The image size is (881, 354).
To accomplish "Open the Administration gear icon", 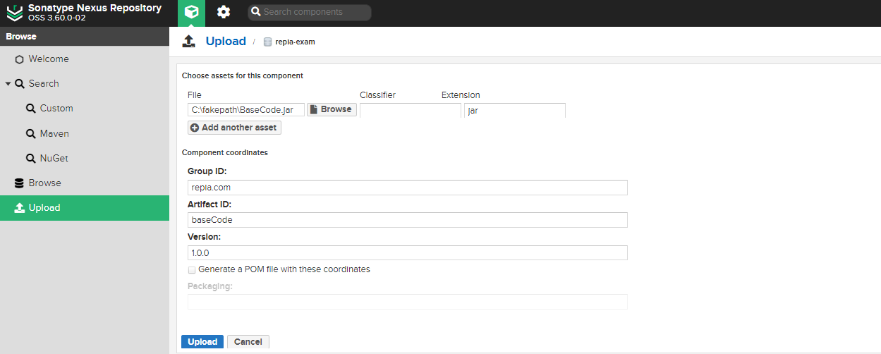I will click(x=224, y=12).
